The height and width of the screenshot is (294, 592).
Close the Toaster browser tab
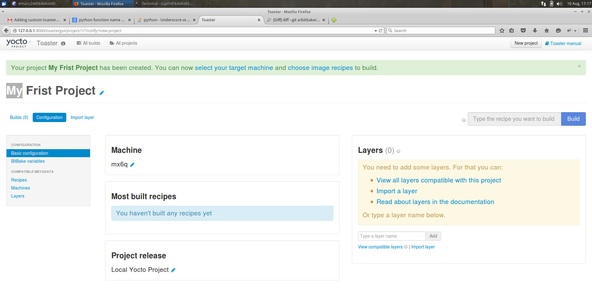point(259,20)
